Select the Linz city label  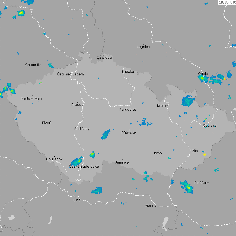tap(77, 200)
